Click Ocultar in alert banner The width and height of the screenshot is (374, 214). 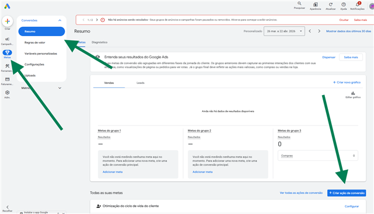tap(344, 20)
